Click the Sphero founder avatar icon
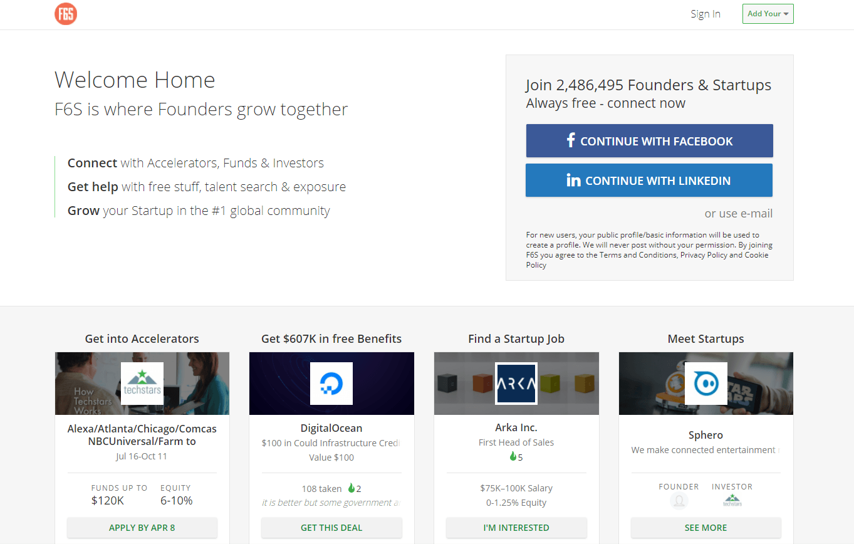Viewport: 854px width, 544px height. point(679,501)
